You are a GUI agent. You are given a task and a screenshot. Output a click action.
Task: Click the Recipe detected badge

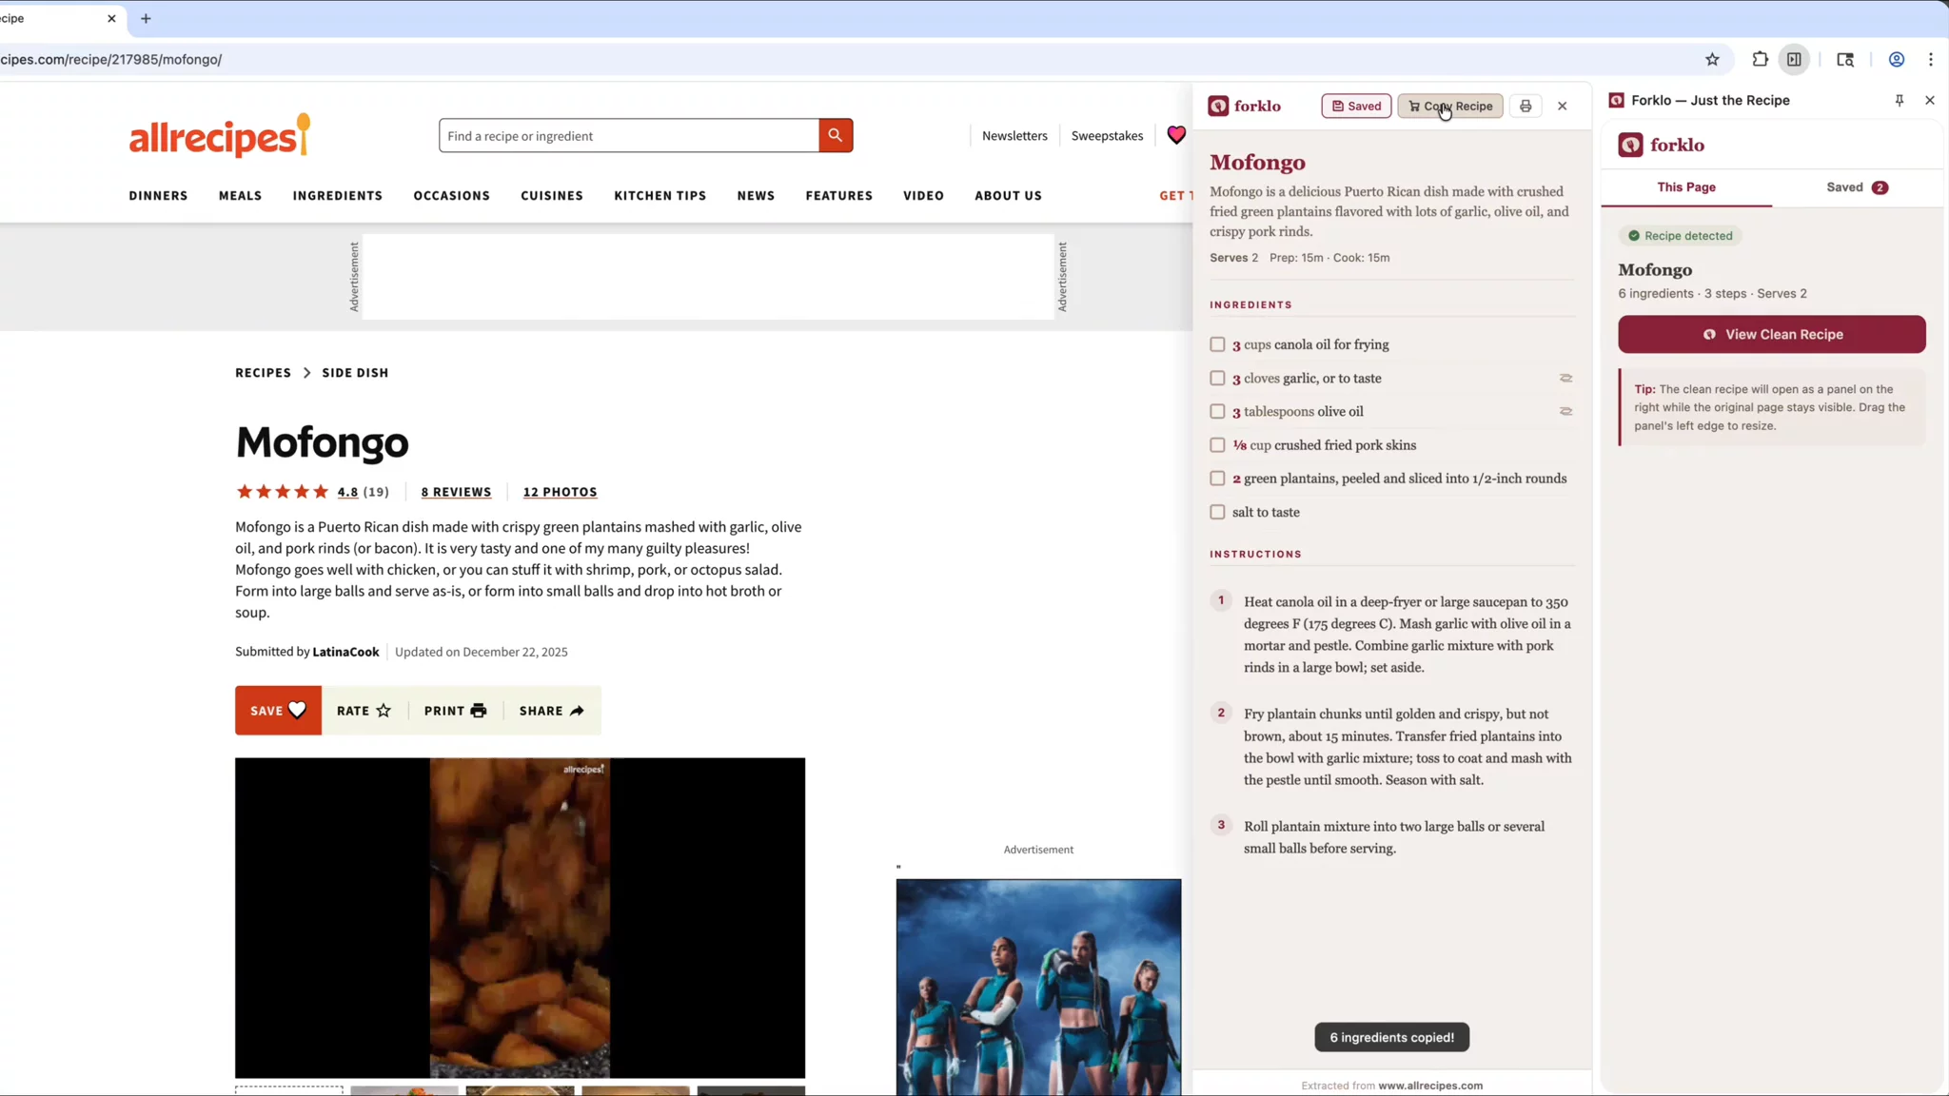[x=1680, y=236]
